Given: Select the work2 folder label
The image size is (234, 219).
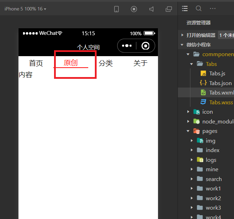Looking at the screenshot, I should (x=213, y=198).
